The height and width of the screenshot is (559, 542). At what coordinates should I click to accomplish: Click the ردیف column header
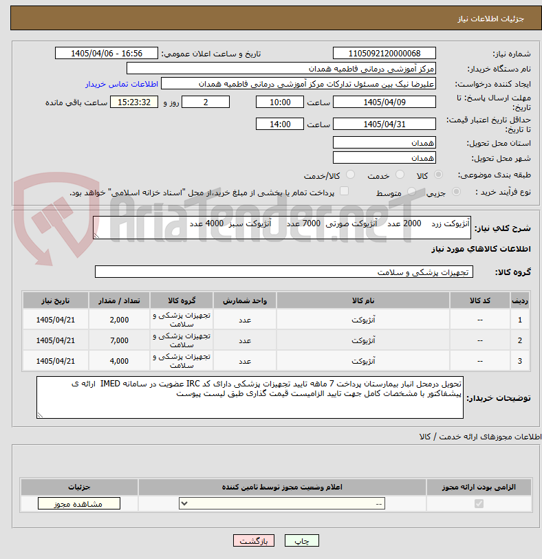520,300
